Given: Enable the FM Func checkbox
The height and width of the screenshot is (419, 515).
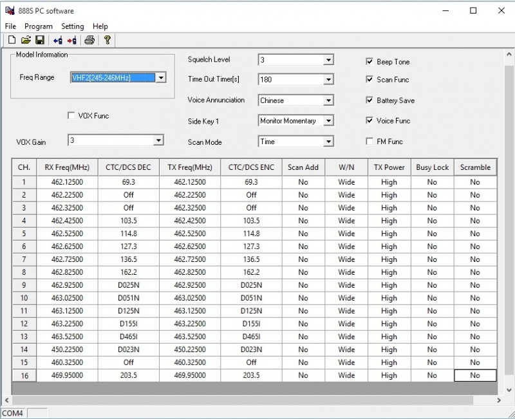Looking at the screenshot, I should point(370,141).
